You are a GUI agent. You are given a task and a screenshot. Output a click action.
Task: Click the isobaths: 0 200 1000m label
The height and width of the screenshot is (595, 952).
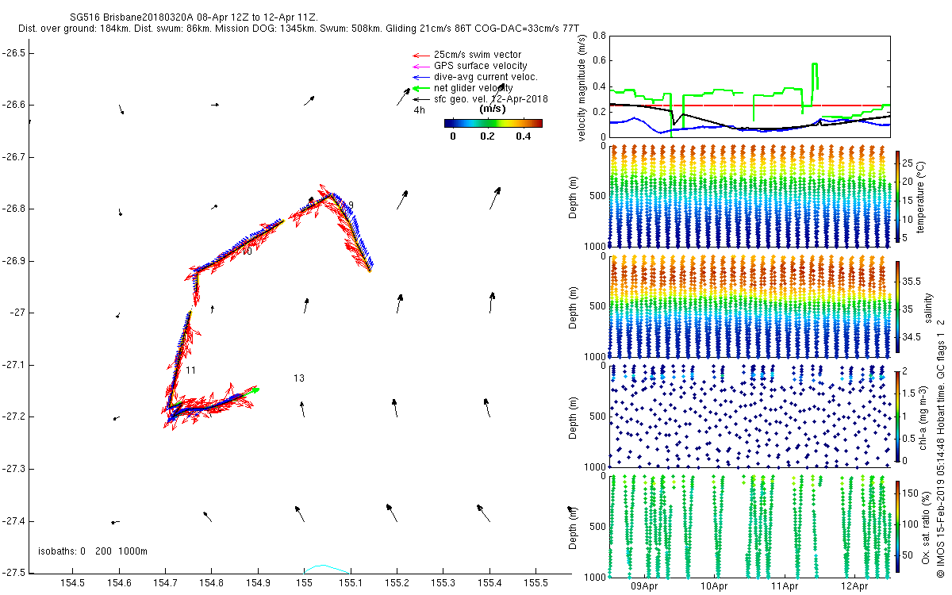[x=93, y=551]
